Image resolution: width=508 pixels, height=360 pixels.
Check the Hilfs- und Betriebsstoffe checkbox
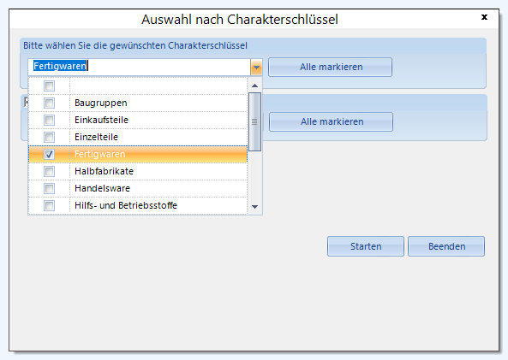point(49,205)
